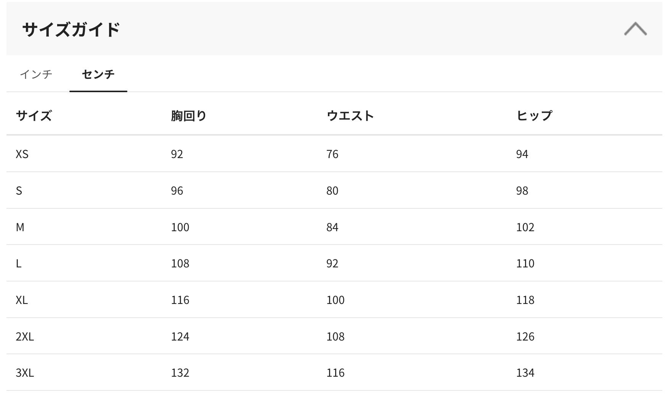The width and height of the screenshot is (668, 403).
Task: Switch to the インチ tab
Action: 36,74
